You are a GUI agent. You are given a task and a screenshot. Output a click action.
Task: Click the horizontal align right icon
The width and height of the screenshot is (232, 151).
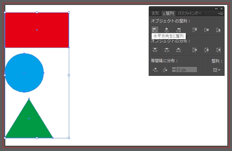pyautogui.click(x=178, y=30)
